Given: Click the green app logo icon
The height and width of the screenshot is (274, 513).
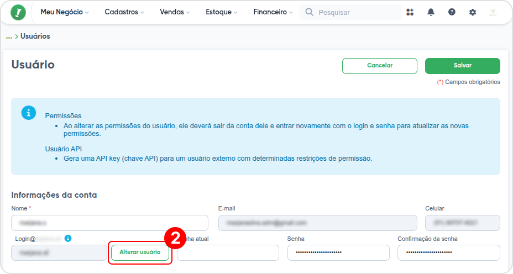Looking at the screenshot, I should coord(18,12).
